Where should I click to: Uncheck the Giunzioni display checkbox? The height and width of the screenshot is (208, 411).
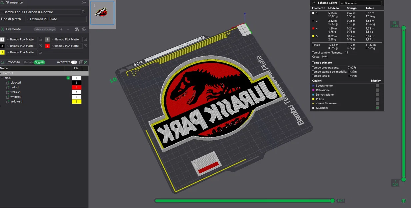tap(377, 108)
